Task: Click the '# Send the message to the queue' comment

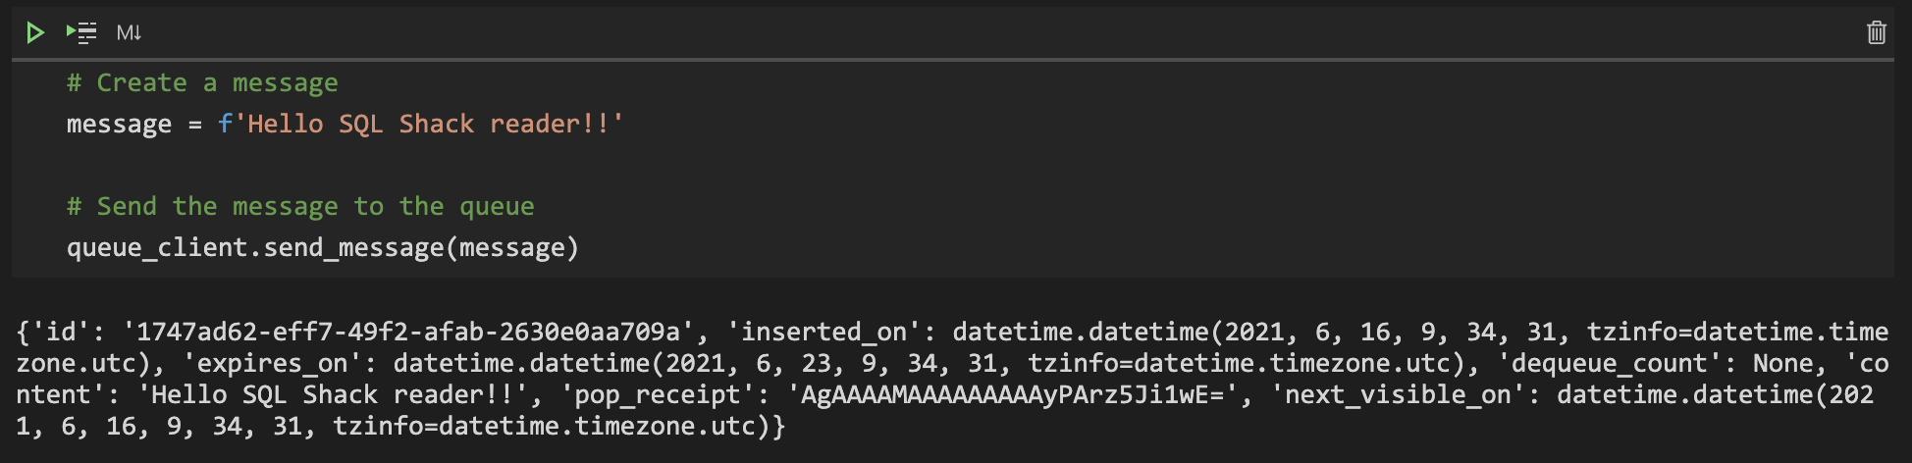Action: 300,207
